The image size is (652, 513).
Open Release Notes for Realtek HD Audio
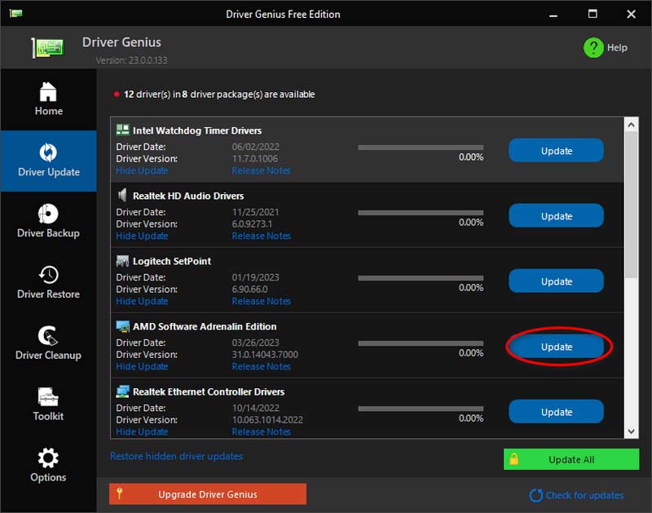[261, 236]
